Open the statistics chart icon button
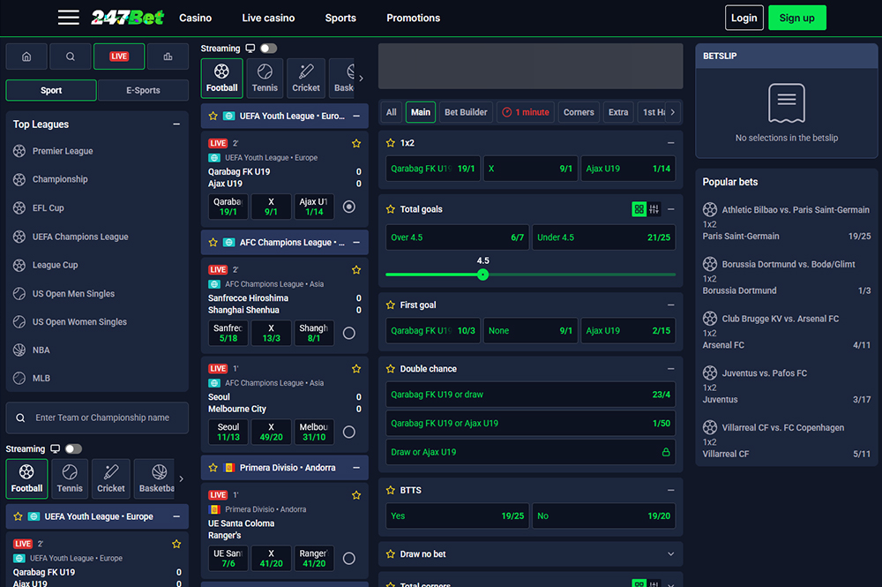The width and height of the screenshot is (882, 587). click(168, 56)
